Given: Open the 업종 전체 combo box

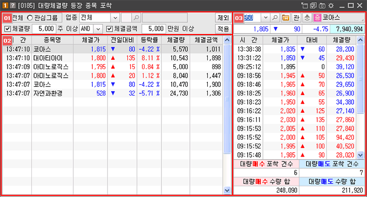Looking at the screenshot, I should (x=100, y=18).
